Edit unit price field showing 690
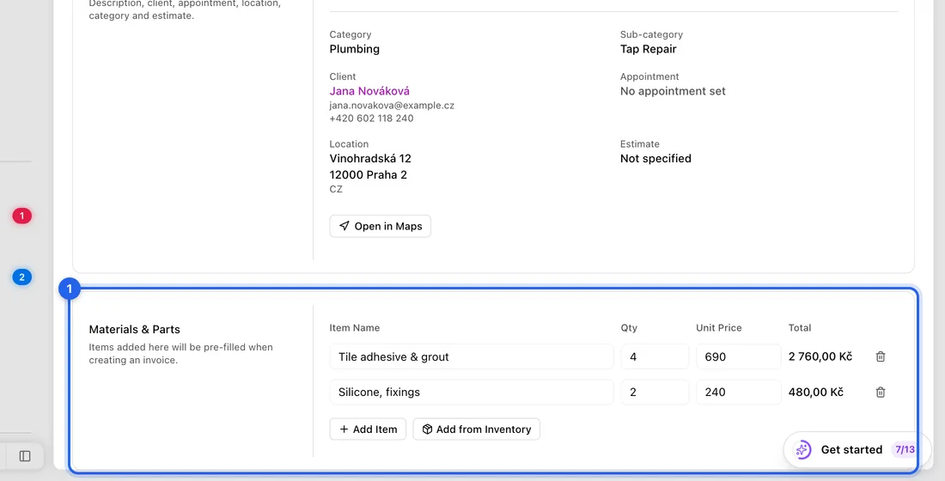The width and height of the screenshot is (945, 481). click(738, 356)
